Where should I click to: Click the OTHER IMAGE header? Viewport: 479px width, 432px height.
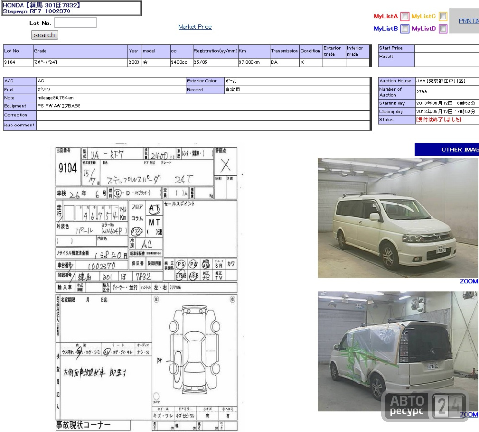point(446,149)
